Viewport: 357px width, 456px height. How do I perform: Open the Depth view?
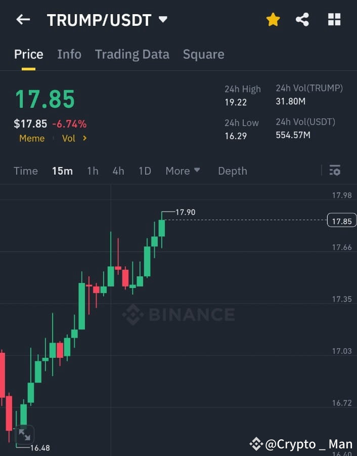pos(232,171)
